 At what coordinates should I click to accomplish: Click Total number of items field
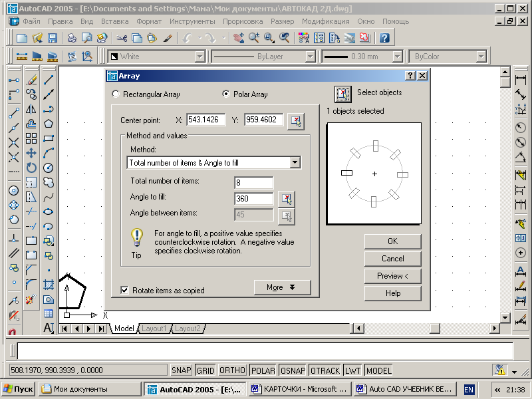coord(254,182)
